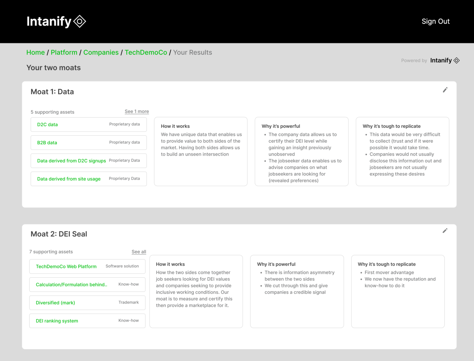The image size is (474, 361).
Task: Open the Platform breadcrumb link
Action: pyautogui.click(x=64, y=52)
